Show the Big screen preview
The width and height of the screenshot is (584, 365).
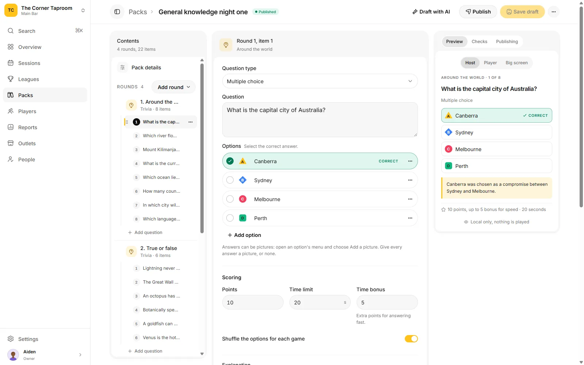(x=516, y=63)
